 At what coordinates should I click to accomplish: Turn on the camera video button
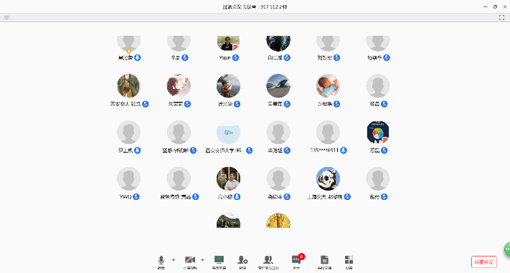point(190,262)
